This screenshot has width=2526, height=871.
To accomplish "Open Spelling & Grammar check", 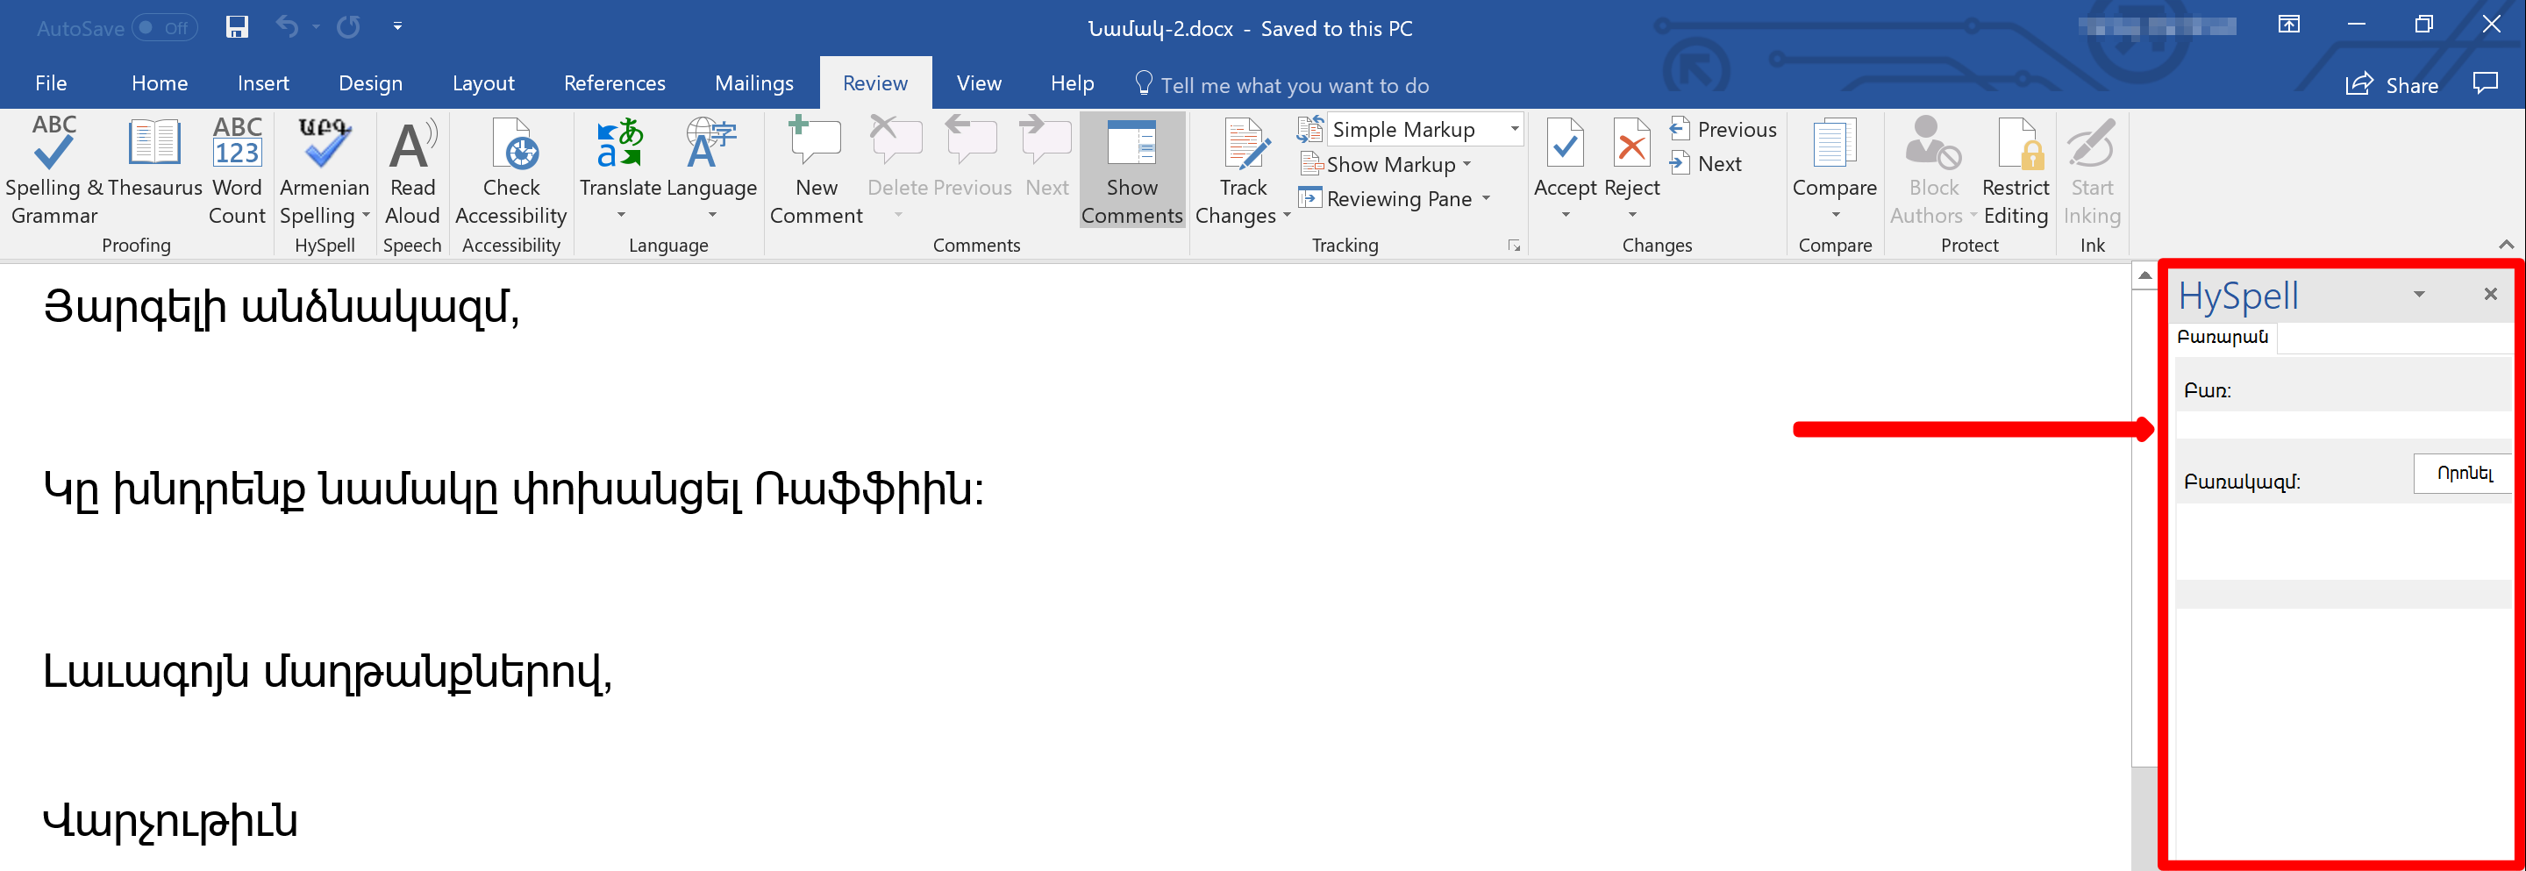I will [54, 172].
